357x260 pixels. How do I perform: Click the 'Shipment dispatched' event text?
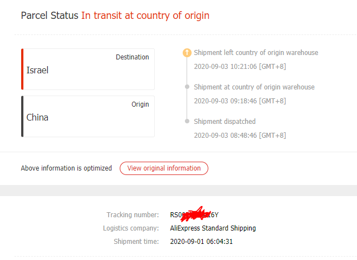pyautogui.click(x=224, y=122)
